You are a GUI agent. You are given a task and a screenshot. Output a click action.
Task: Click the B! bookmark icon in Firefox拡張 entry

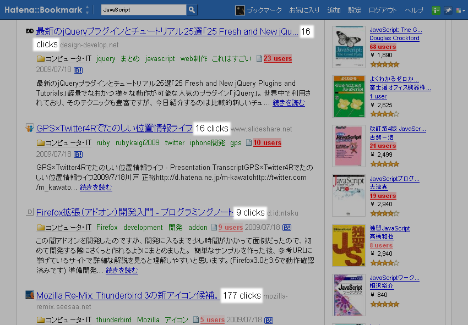click(x=286, y=228)
